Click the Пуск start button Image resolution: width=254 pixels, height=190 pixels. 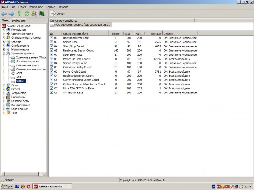(x=7, y=187)
